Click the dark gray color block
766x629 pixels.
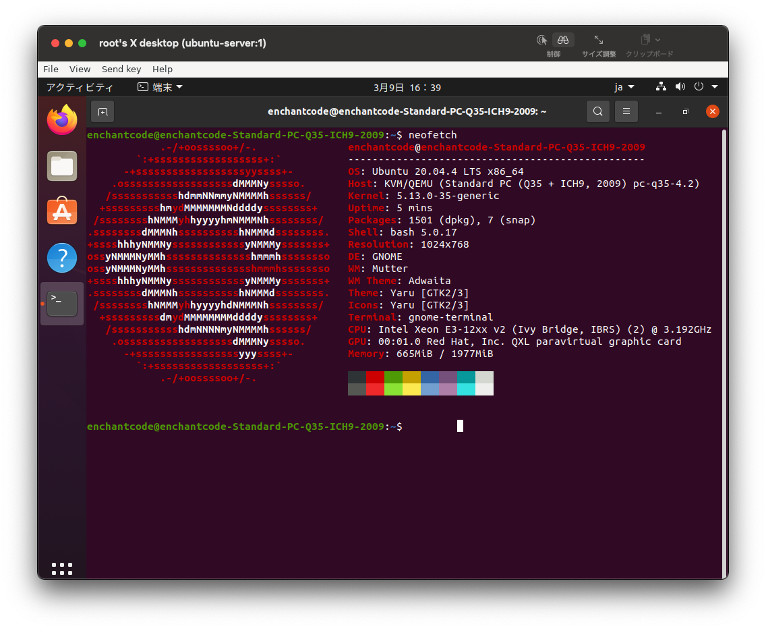point(357,377)
